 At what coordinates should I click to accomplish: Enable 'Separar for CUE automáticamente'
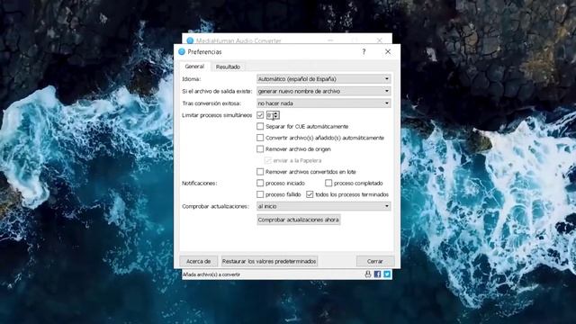click(260, 126)
